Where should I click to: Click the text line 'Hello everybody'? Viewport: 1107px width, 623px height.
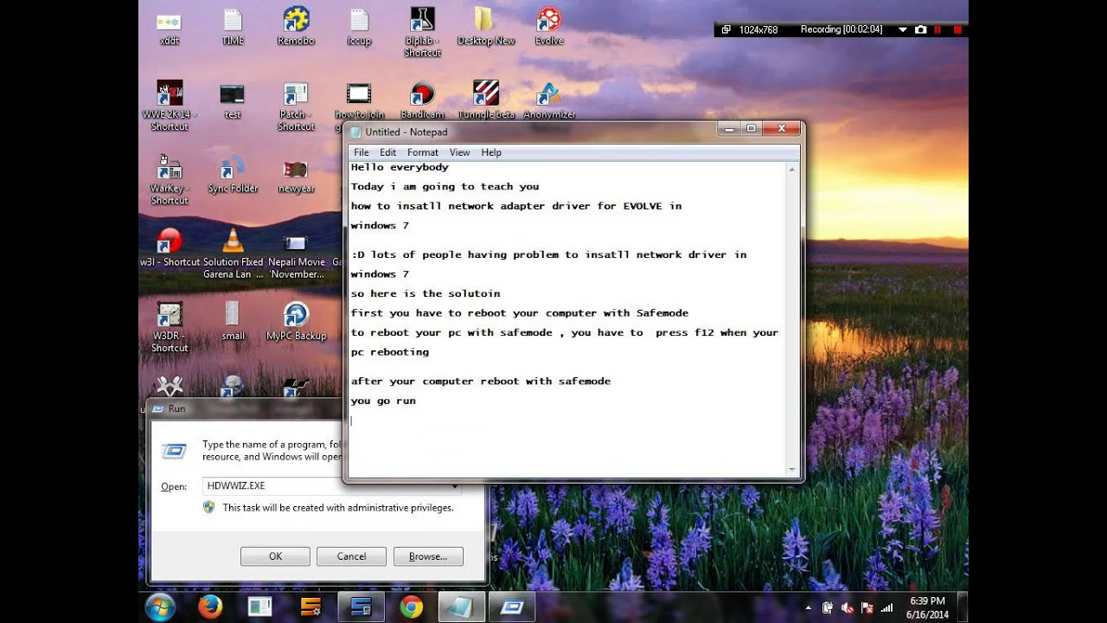click(x=400, y=167)
